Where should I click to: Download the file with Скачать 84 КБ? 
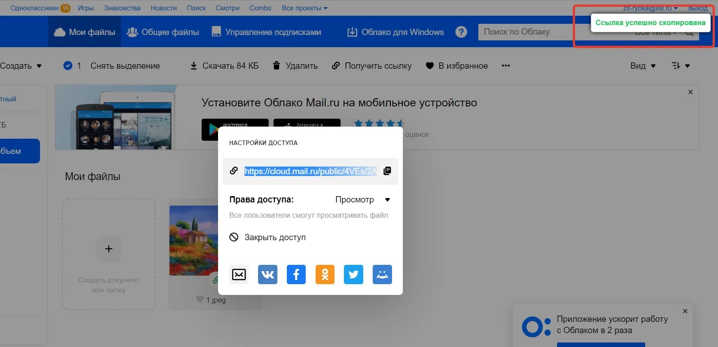click(224, 66)
